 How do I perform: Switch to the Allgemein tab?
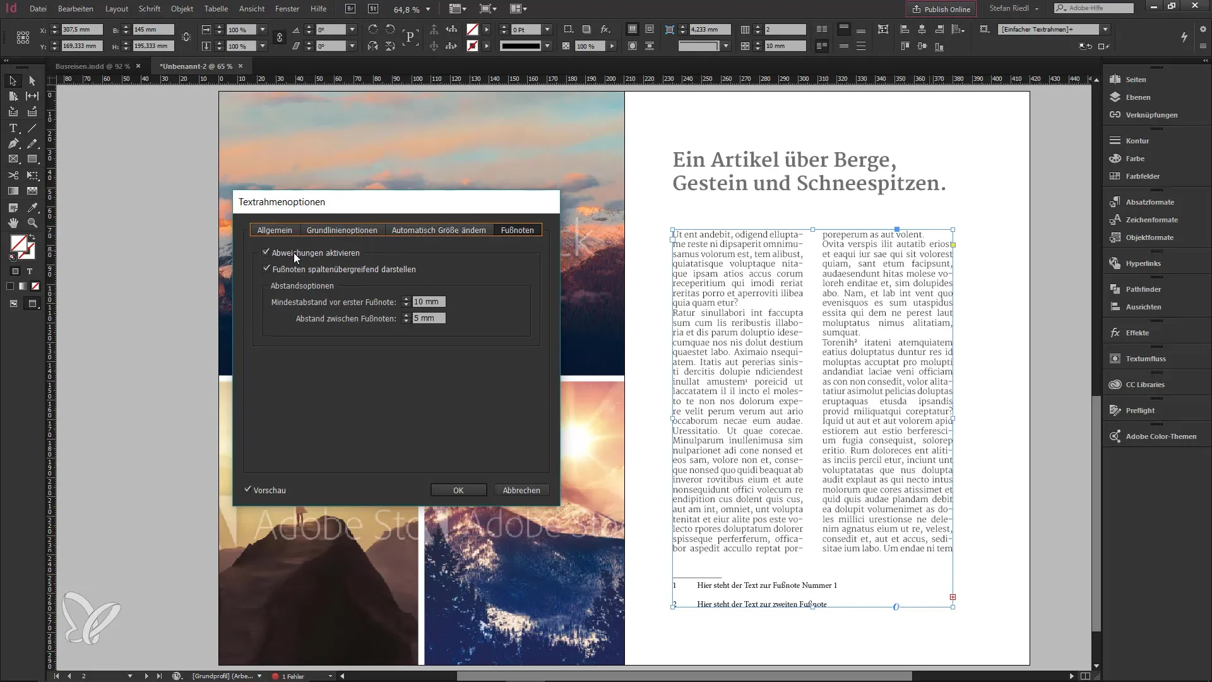pos(275,230)
